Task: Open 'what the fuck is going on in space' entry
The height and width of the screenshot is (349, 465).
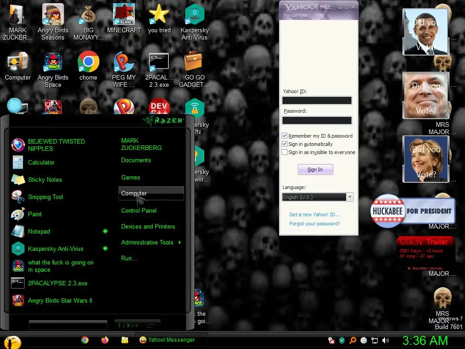Action: (53, 266)
